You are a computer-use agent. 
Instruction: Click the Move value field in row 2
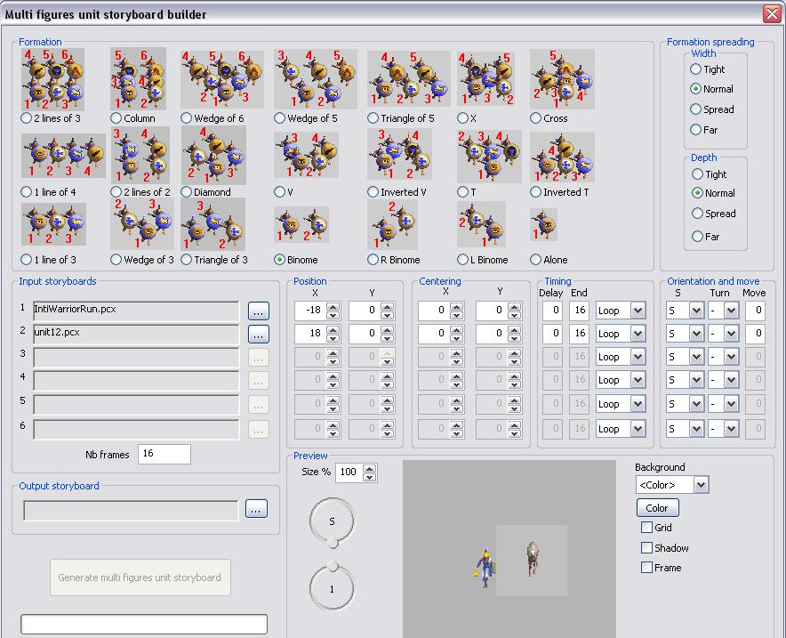[756, 334]
